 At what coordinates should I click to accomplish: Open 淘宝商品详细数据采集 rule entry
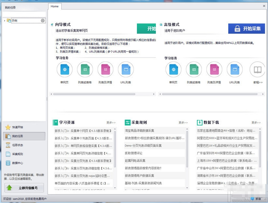(139, 131)
